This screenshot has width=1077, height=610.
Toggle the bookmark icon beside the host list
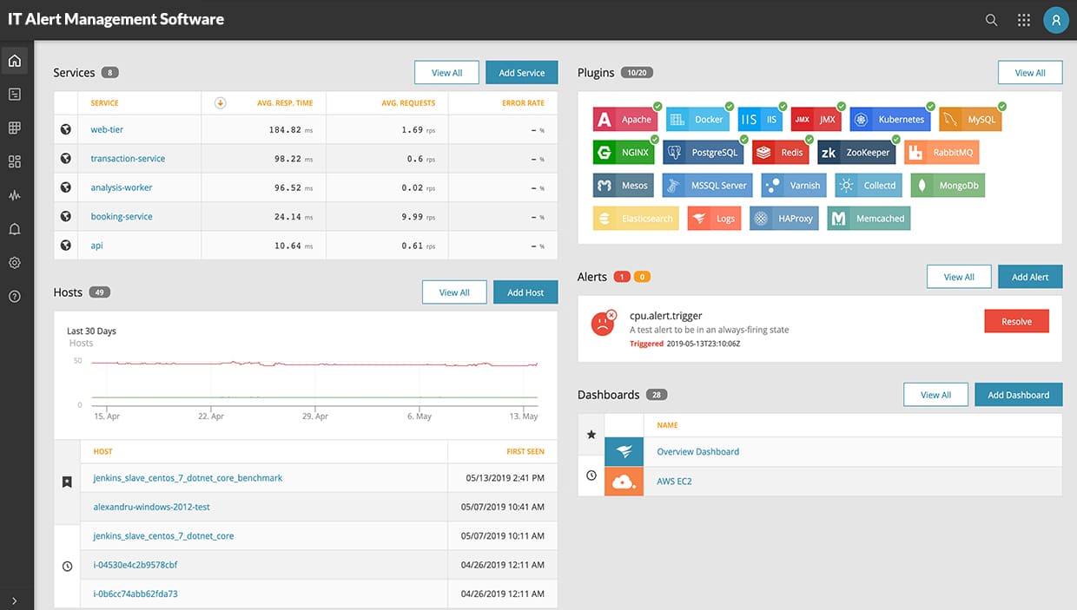[67, 482]
